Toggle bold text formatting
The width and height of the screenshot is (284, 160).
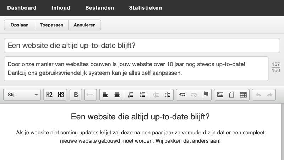(76, 95)
